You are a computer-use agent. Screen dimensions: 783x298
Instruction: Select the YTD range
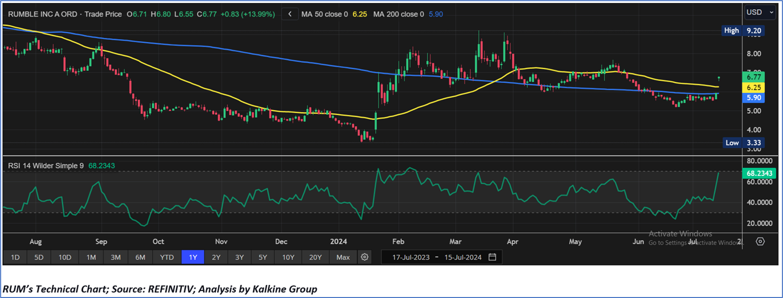point(167,257)
